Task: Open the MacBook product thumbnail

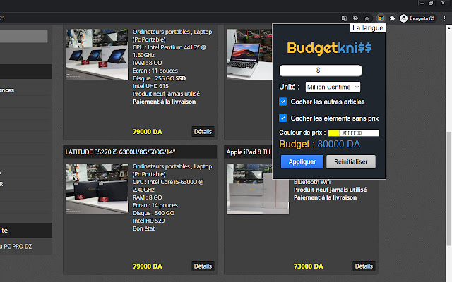Action: pos(249,54)
